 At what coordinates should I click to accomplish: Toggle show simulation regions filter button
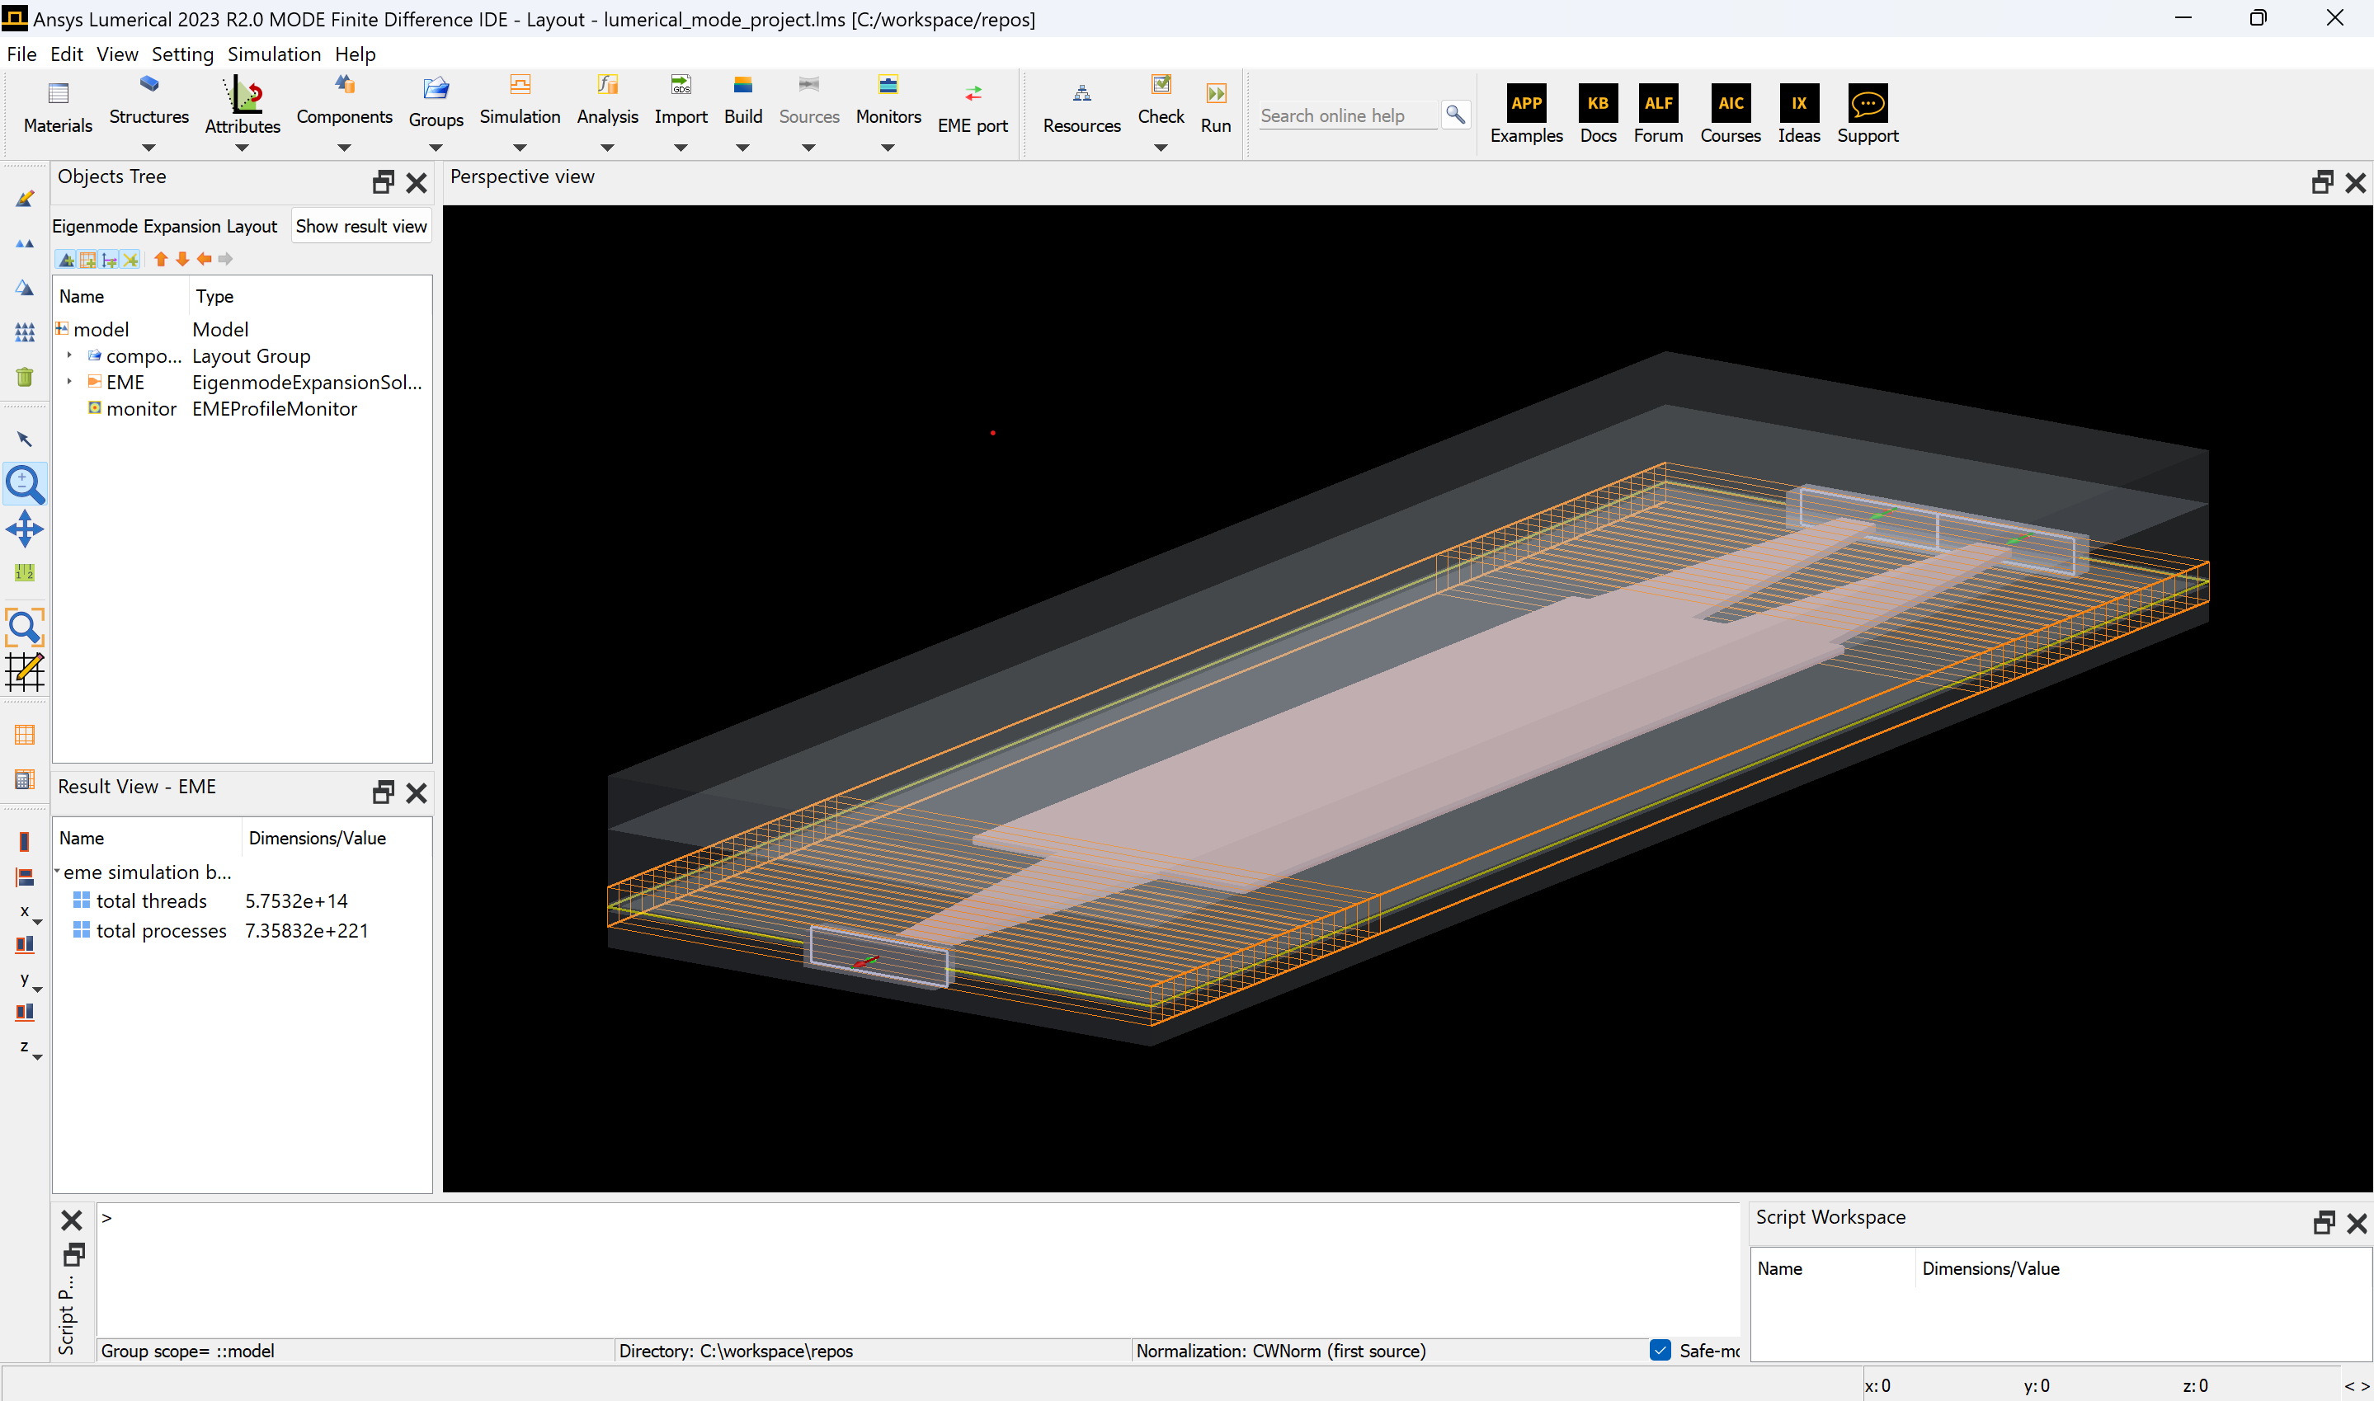[87, 260]
